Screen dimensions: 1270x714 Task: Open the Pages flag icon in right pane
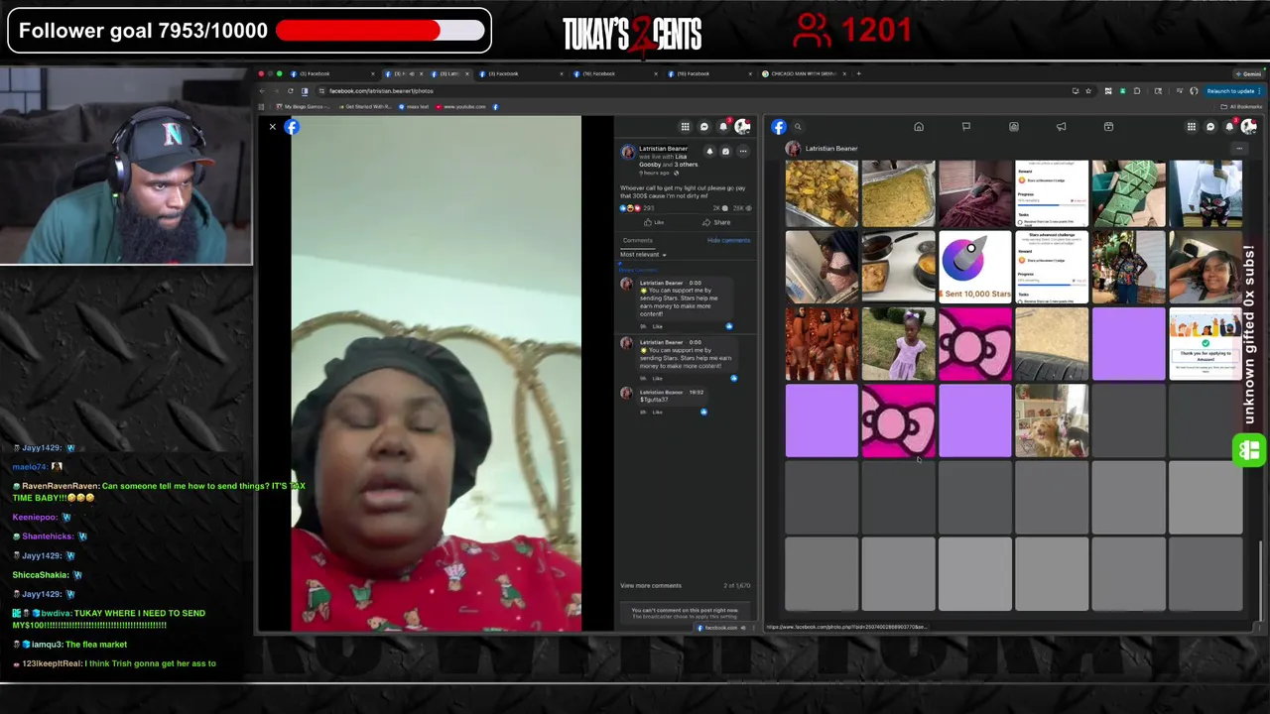pyautogui.click(x=966, y=127)
